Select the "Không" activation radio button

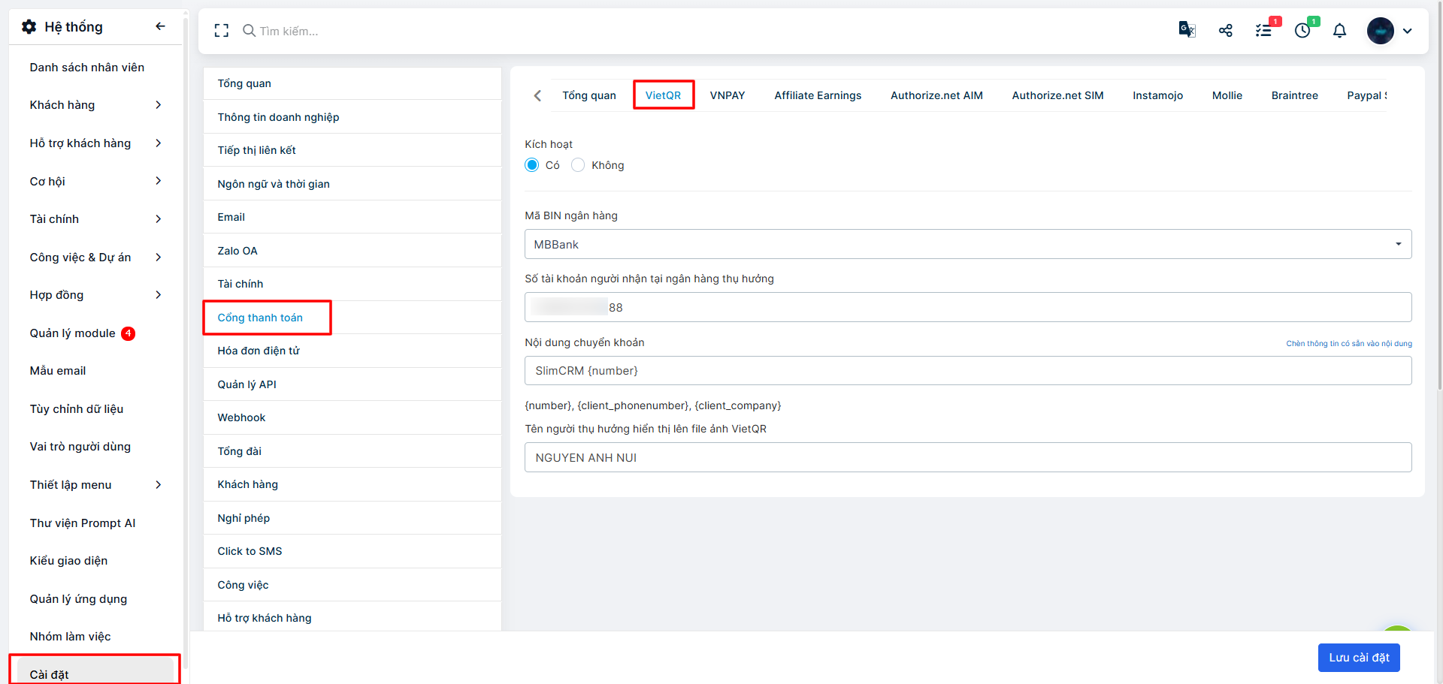tap(578, 165)
